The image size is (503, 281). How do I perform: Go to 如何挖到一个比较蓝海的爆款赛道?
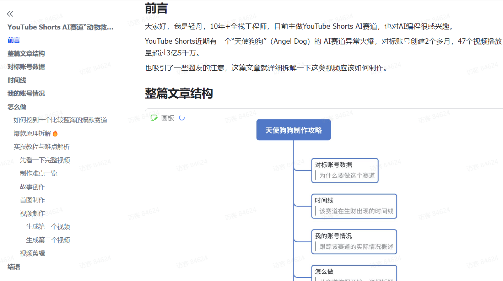click(x=60, y=120)
